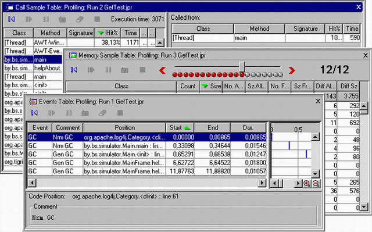Click Memory Sample Table window title icon
Image resolution: width=372 pixels, height=232 pixels.
[x=73, y=55]
